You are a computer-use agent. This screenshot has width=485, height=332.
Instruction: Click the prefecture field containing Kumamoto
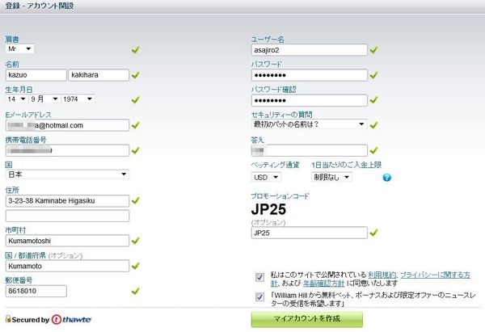click(x=67, y=266)
